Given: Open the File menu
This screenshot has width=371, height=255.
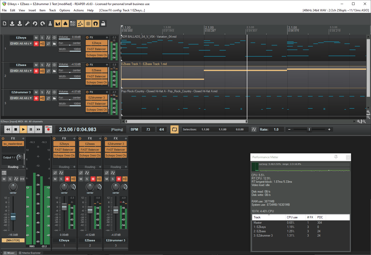Looking at the screenshot, I should click(4, 10).
